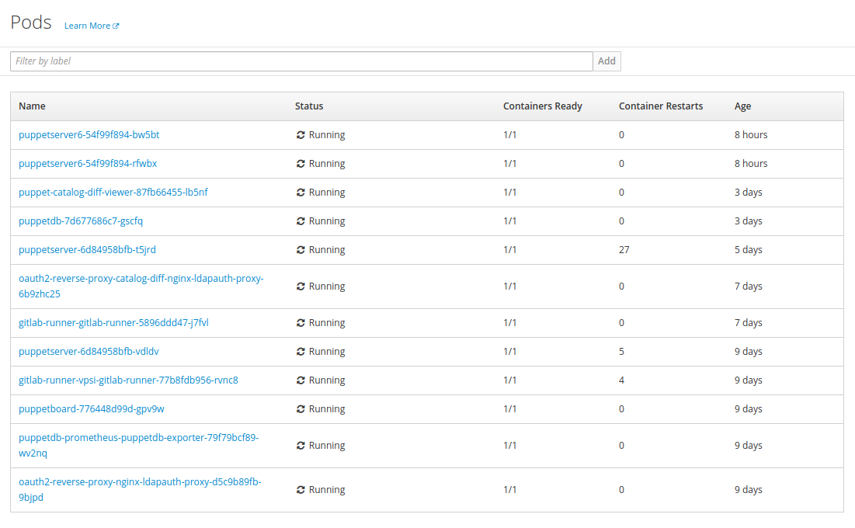This screenshot has height=528, width=855.
Task: Open the Learn More link
Action: [87, 26]
